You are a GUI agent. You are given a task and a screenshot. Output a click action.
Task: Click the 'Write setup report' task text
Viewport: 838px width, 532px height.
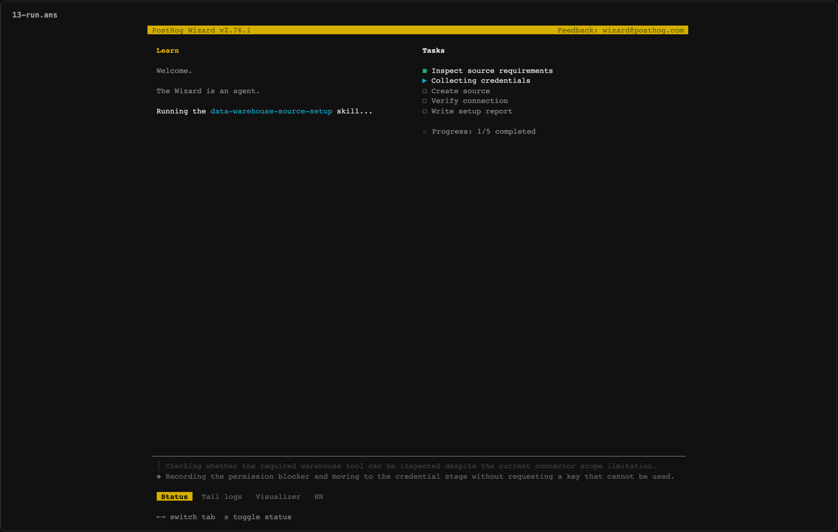472,111
